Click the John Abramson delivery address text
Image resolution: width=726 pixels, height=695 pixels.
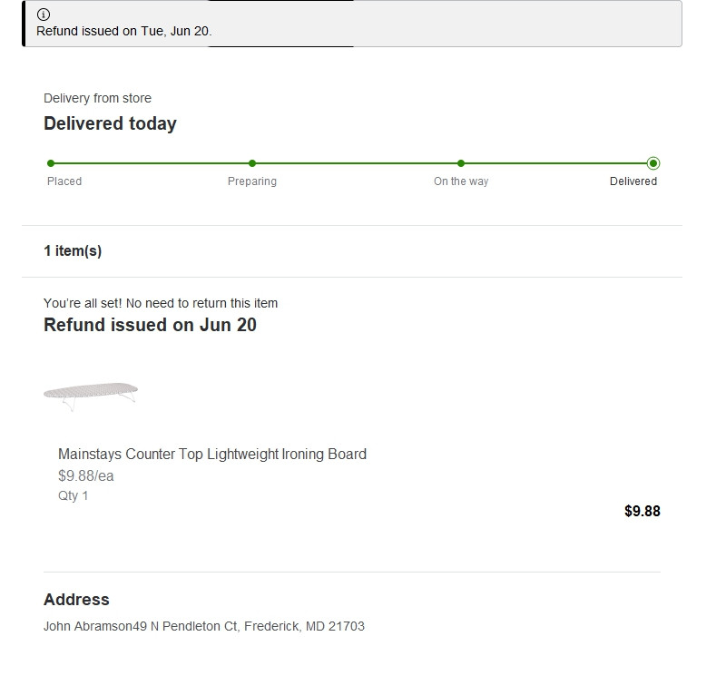pyautogui.click(x=204, y=626)
